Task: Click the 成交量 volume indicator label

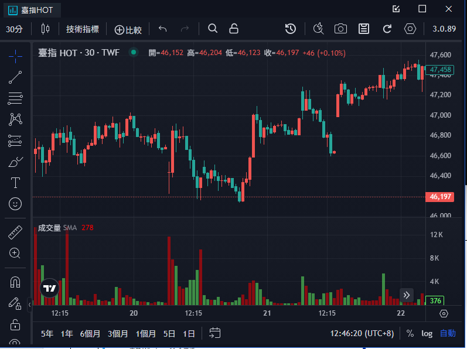Action: (49, 228)
